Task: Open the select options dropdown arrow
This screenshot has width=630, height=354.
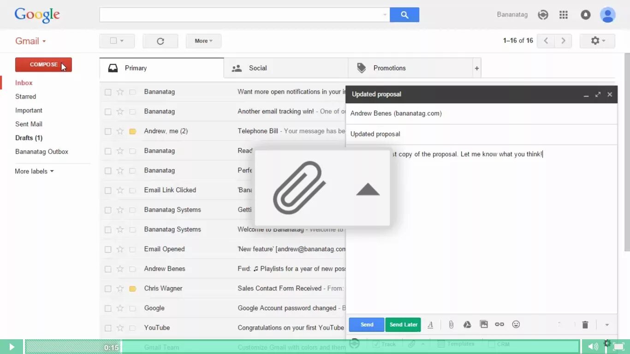Action: click(x=122, y=41)
